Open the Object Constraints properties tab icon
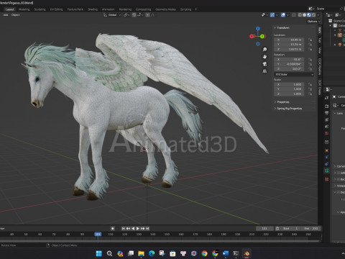This screenshot has height=259, width=345. point(326,164)
